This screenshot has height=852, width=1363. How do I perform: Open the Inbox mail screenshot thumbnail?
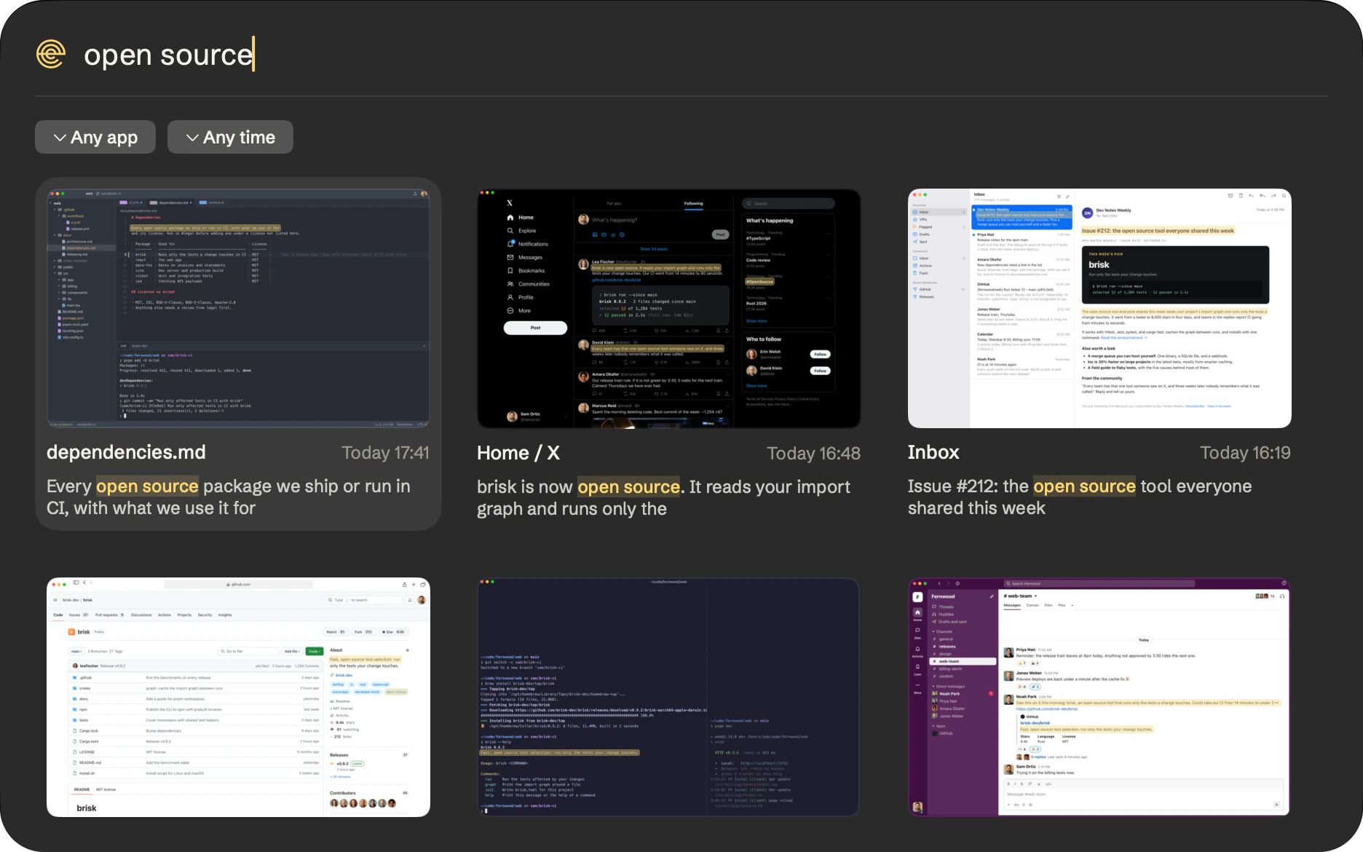[x=1099, y=308]
